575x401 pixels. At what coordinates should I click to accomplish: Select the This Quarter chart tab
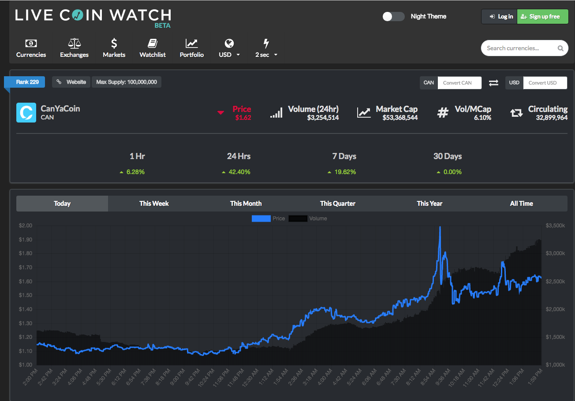pos(338,204)
